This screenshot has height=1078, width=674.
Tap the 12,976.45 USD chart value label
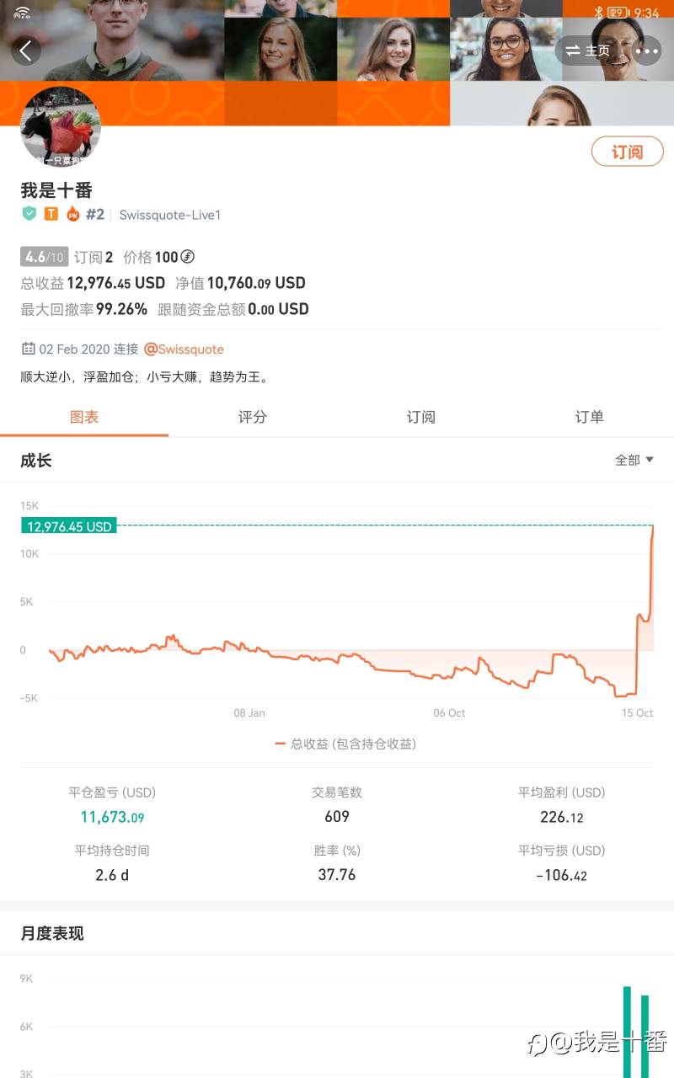69,526
